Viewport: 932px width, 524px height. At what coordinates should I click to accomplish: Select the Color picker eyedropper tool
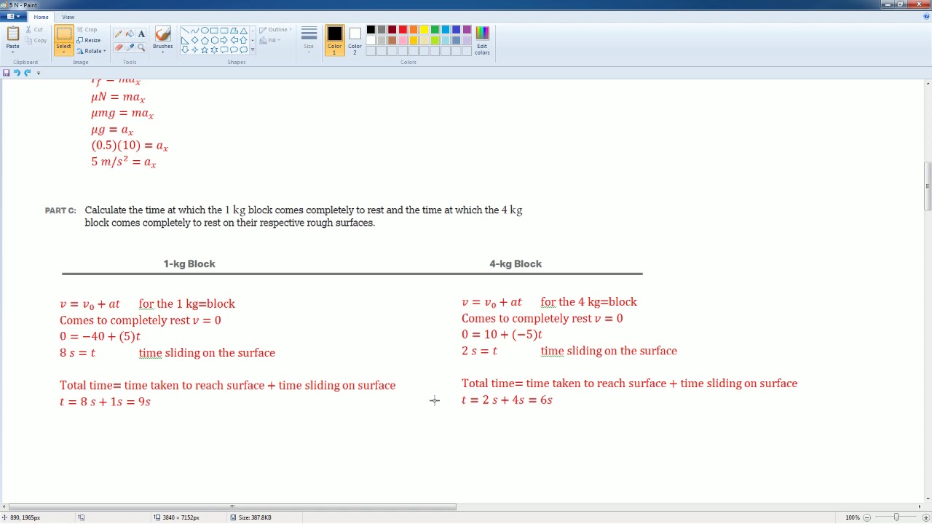tap(130, 47)
